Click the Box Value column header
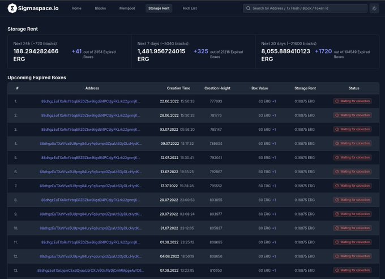This screenshot has width=385, height=279. pos(259,88)
